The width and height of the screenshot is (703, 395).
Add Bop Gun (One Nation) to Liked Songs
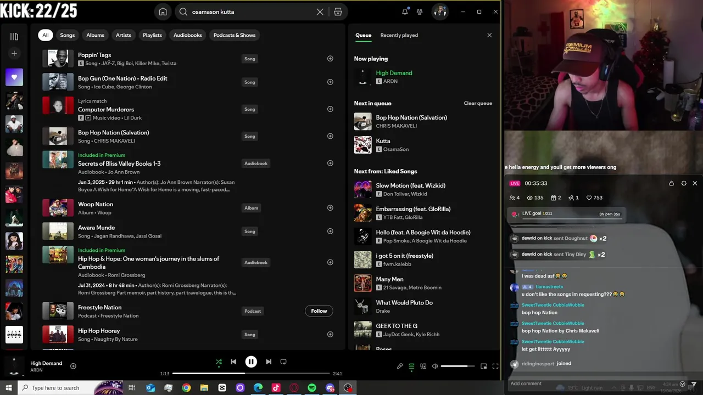[x=330, y=82]
